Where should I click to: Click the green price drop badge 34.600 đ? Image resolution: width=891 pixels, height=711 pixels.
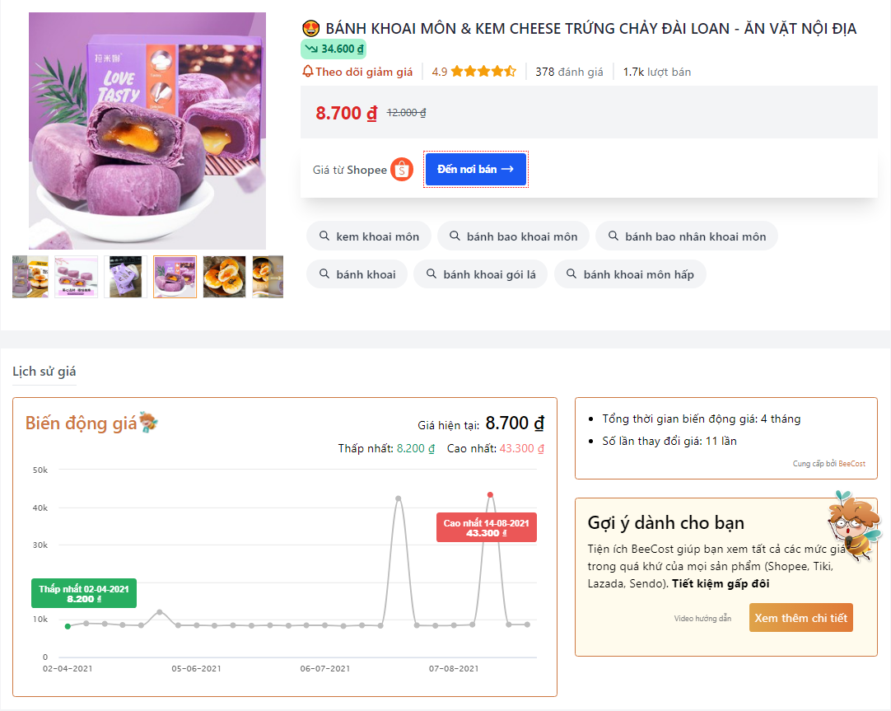click(334, 49)
